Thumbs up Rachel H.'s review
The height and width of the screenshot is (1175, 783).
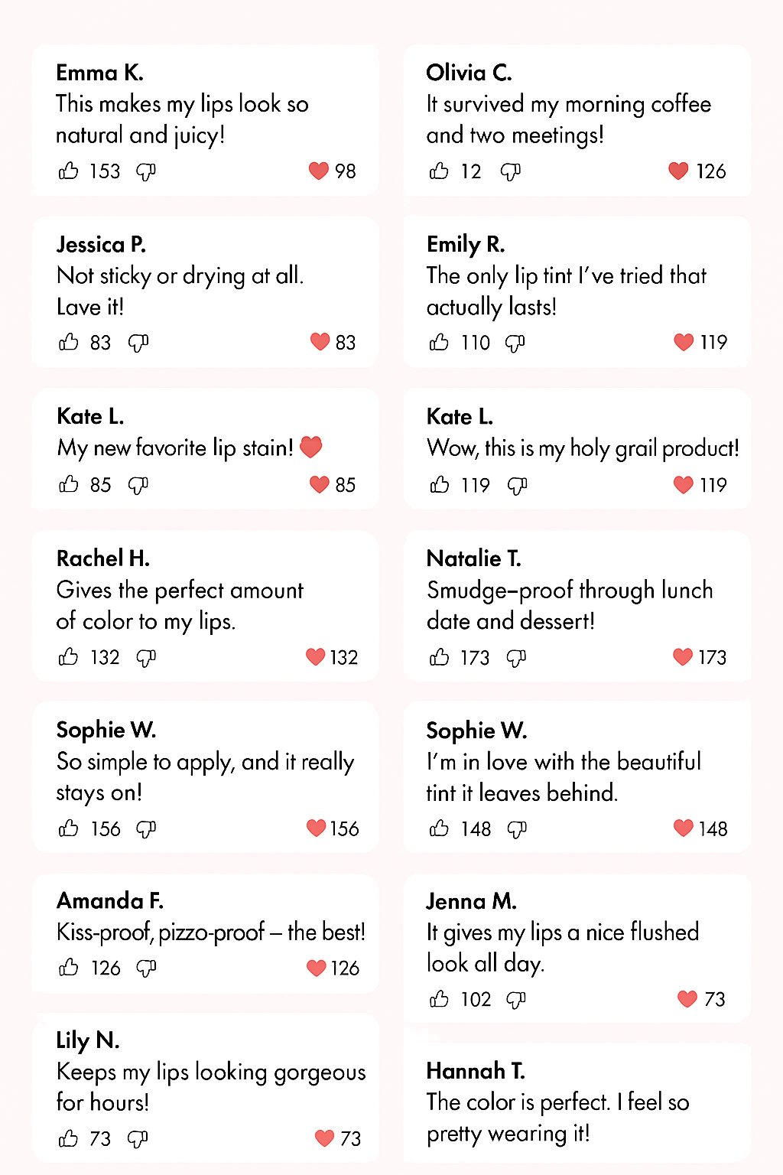(x=69, y=657)
